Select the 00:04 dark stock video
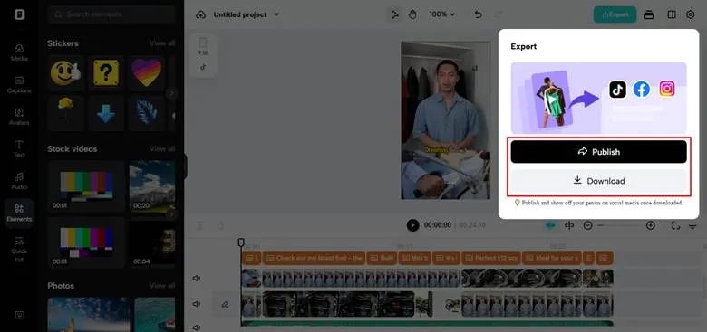 point(152,242)
